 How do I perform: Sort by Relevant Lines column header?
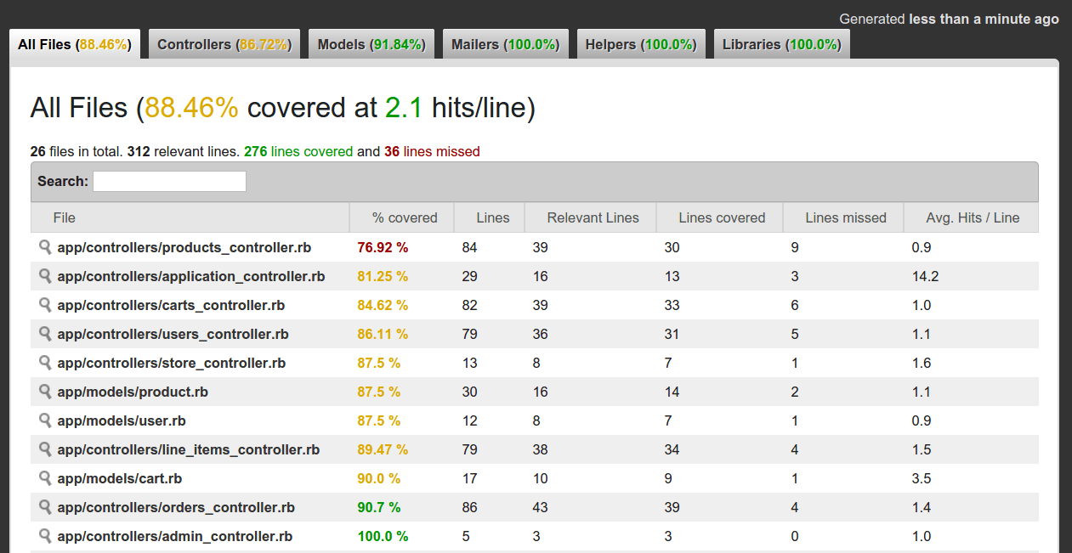click(x=590, y=217)
